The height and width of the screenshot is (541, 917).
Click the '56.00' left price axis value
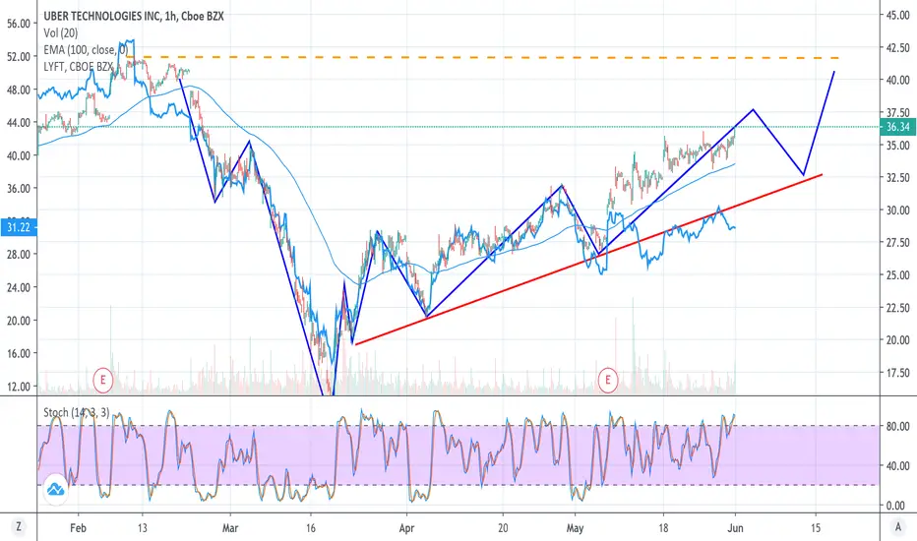(x=18, y=24)
